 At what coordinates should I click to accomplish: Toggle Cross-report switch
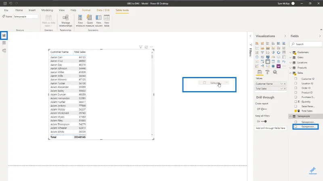point(264,109)
